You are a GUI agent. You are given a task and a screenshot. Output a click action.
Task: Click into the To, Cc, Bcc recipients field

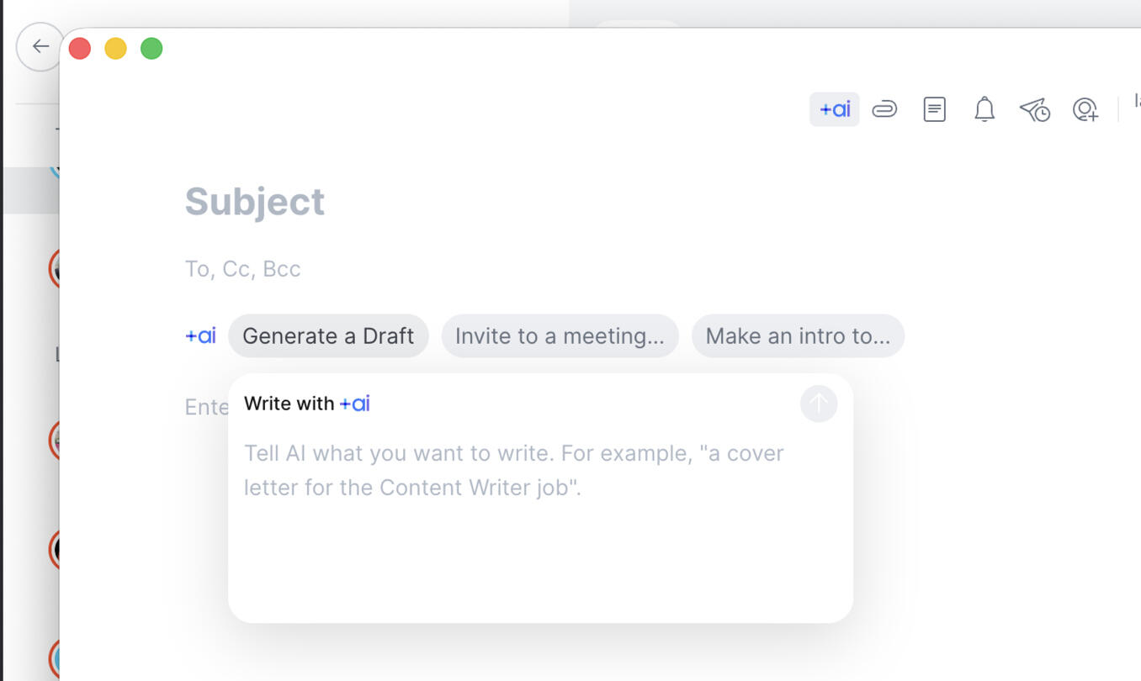click(242, 269)
